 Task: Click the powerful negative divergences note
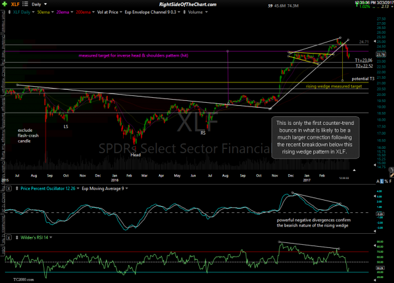pos(313,223)
